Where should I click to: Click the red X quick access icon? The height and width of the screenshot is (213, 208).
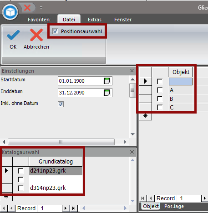pos(27,8)
